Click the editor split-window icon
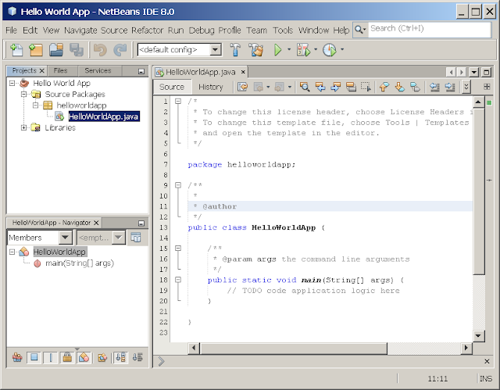500x390 pixels. (487, 87)
